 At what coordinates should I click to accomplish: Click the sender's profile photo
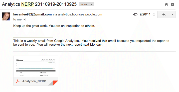tap(6, 16)
